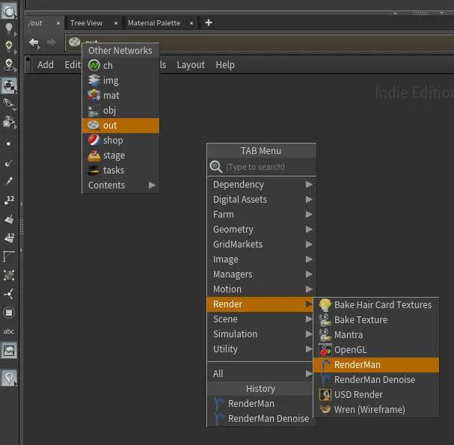The image size is (454, 445).
Task: Open the stage network
Action: (x=120, y=156)
